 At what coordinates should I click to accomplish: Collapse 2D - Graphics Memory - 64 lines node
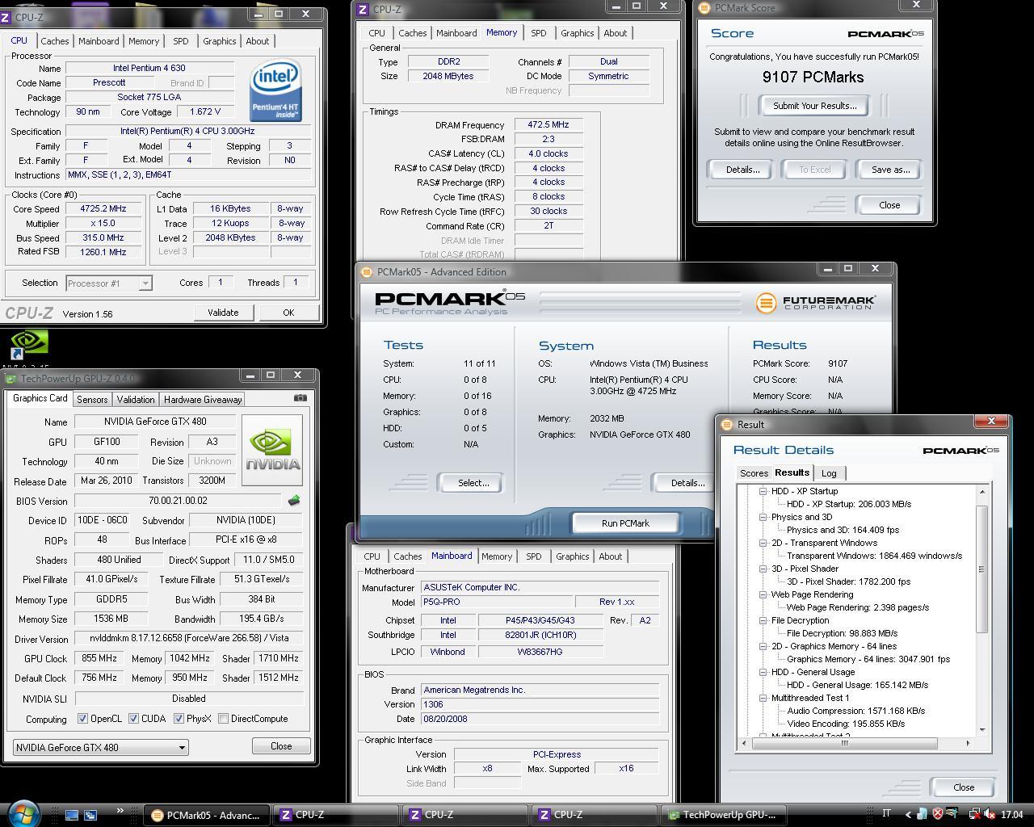click(x=762, y=646)
